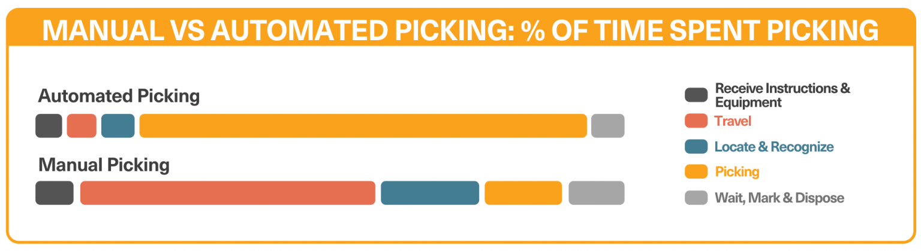Select the Picking legend label

click(737, 172)
